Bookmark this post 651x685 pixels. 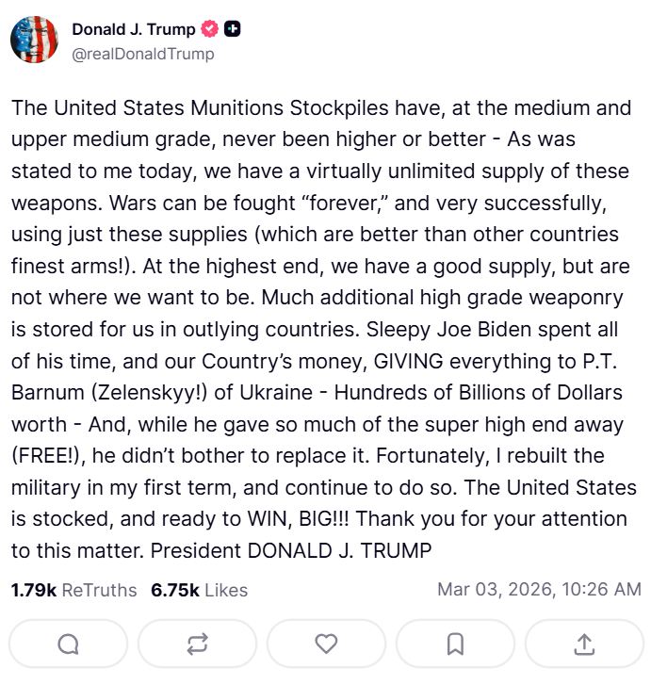coord(455,644)
